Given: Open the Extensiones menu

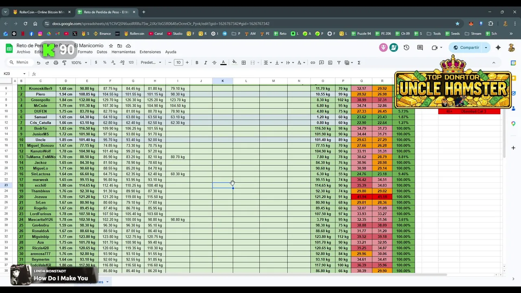Looking at the screenshot, I should (150, 52).
